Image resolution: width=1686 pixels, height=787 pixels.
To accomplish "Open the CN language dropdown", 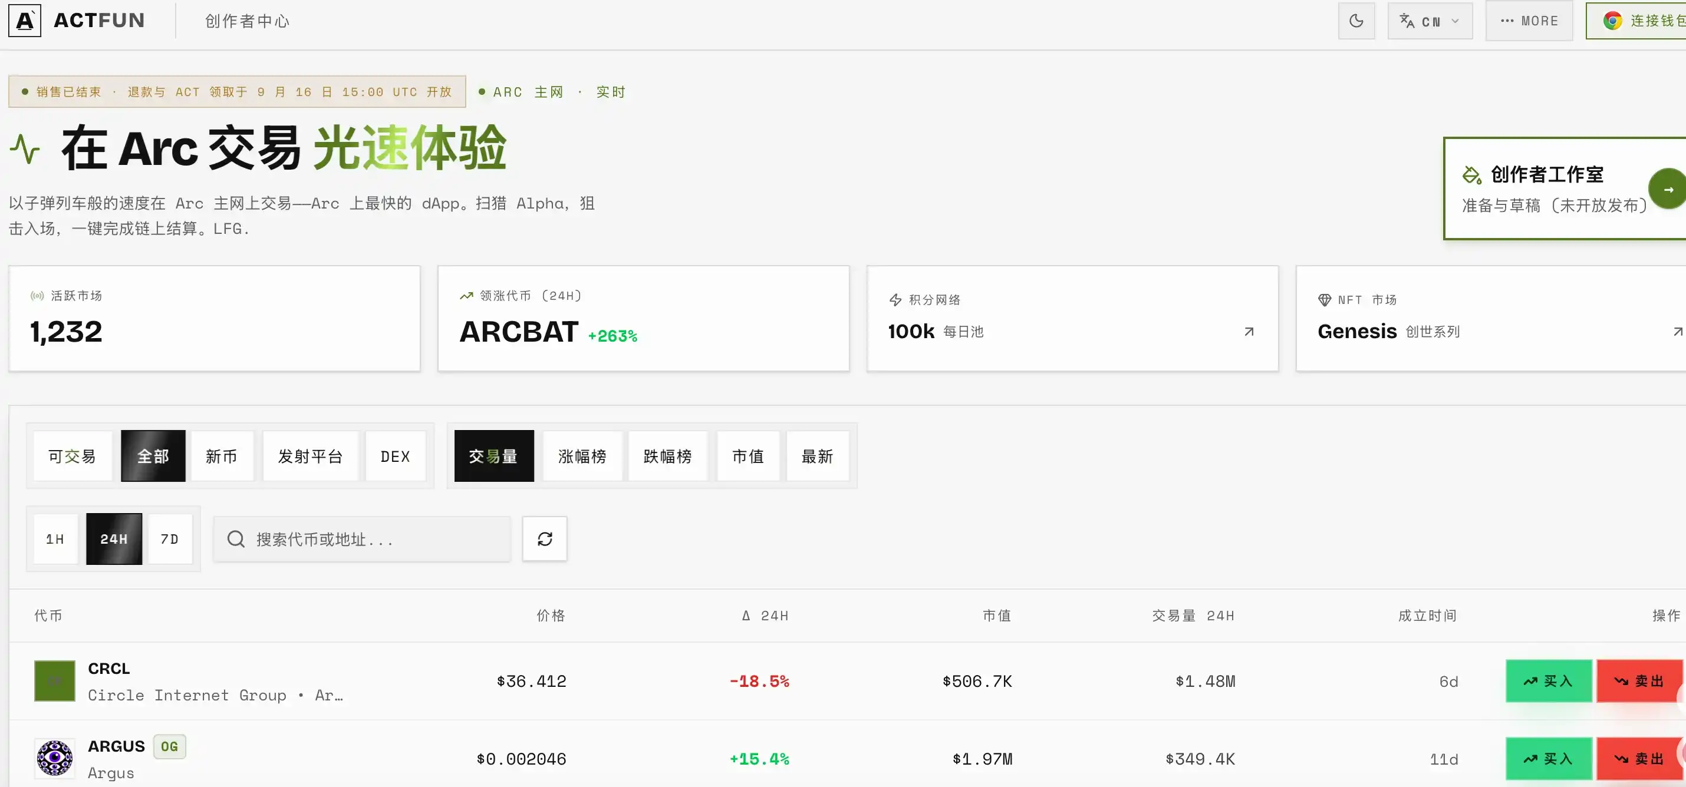I will point(1430,21).
